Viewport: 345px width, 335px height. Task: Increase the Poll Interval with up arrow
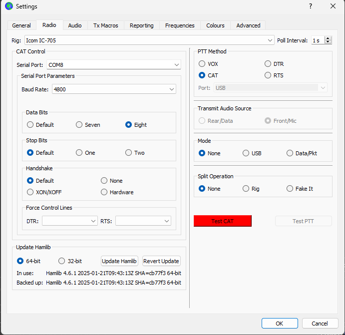click(x=328, y=38)
